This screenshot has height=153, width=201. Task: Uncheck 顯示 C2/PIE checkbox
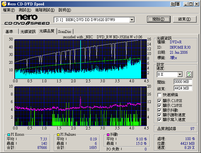coord(159,106)
